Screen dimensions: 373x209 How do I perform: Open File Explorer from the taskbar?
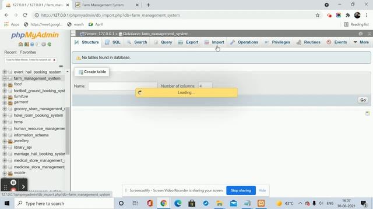(219, 203)
